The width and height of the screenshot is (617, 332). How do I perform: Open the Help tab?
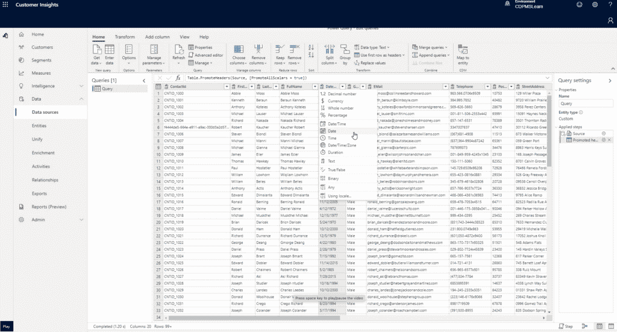tap(204, 37)
